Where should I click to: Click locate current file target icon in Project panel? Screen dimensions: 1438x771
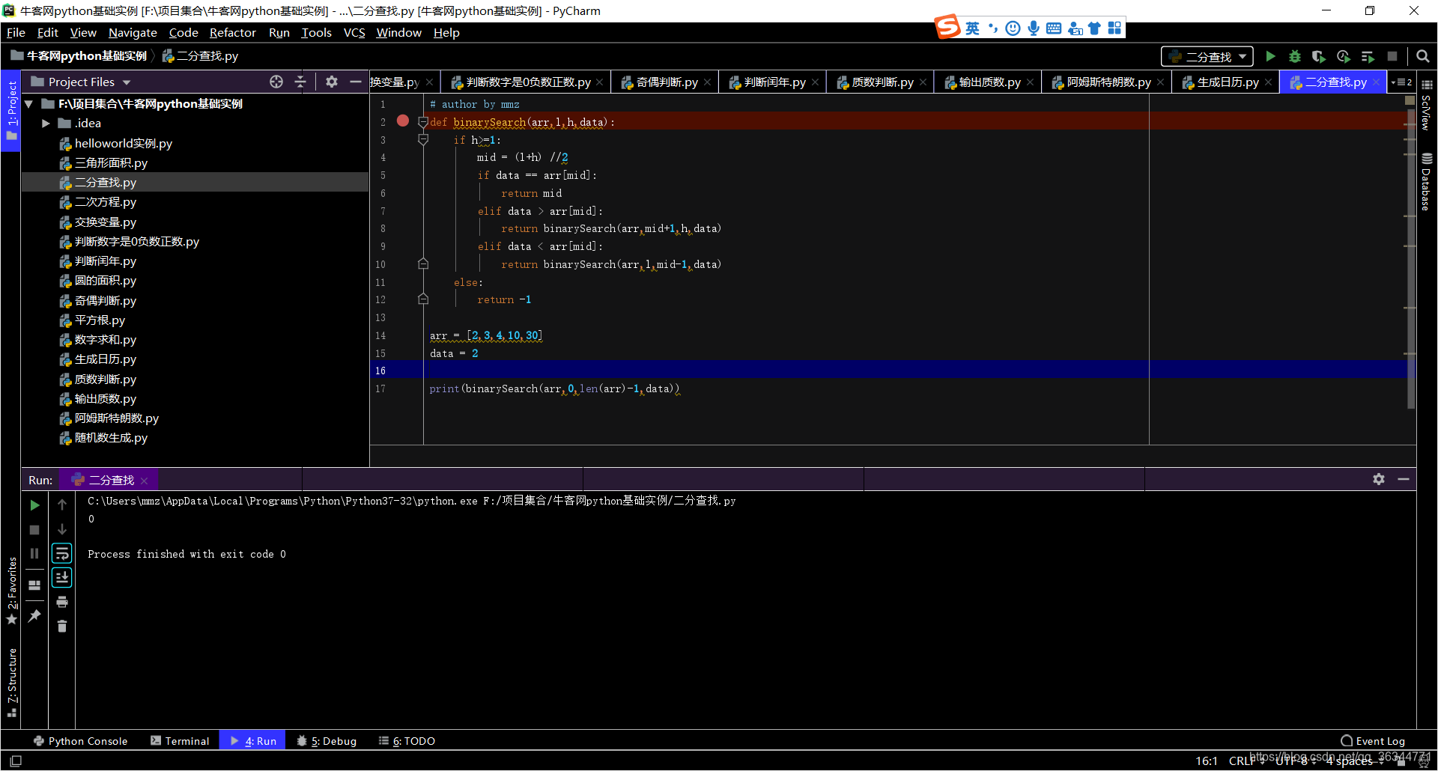(276, 82)
